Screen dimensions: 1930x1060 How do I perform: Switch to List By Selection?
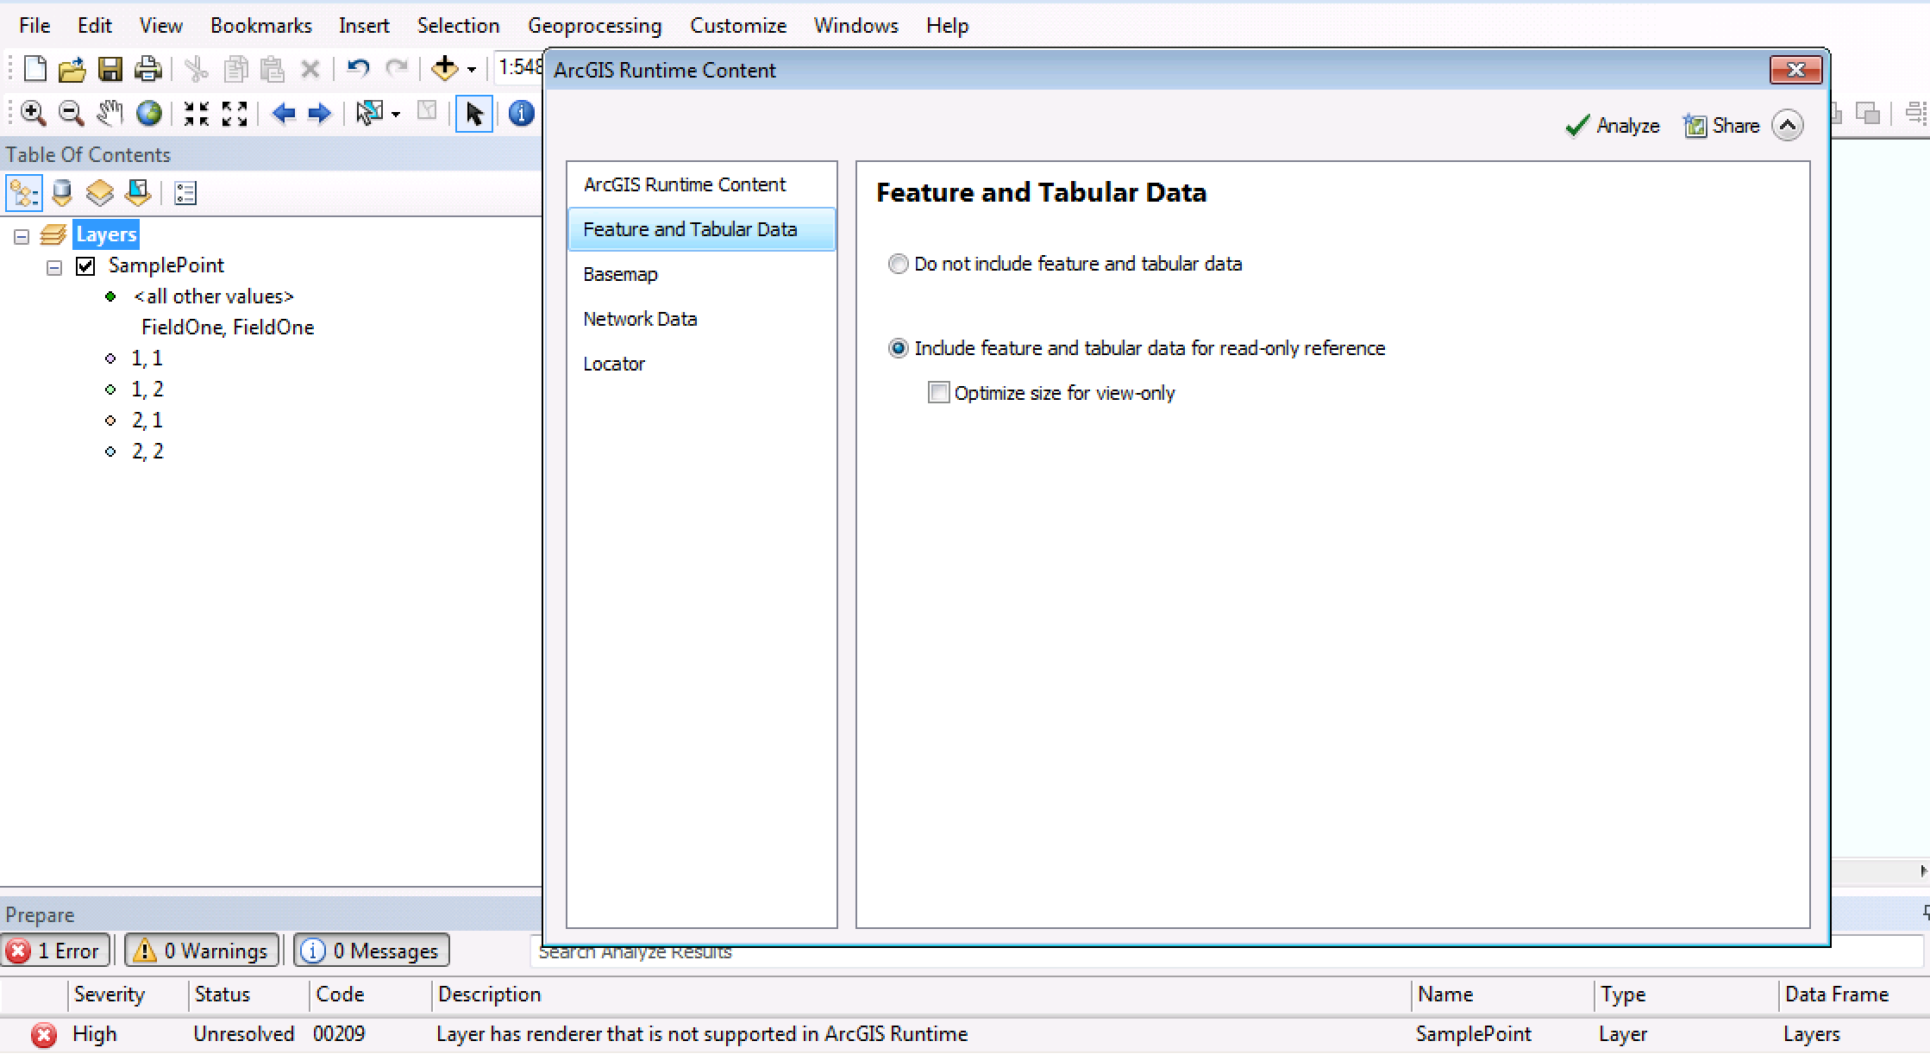click(x=138, y=192)
